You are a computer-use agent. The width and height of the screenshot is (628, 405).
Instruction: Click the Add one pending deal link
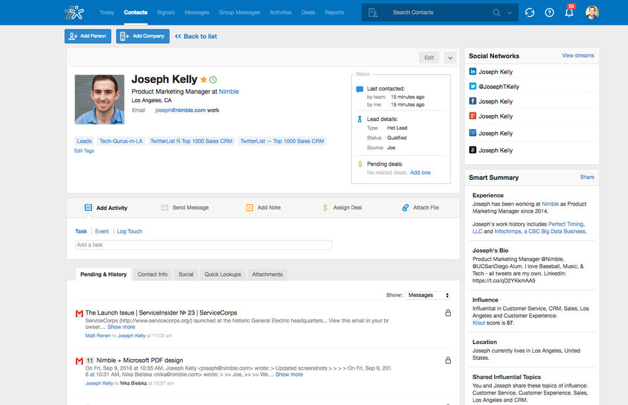click(420, 173)
